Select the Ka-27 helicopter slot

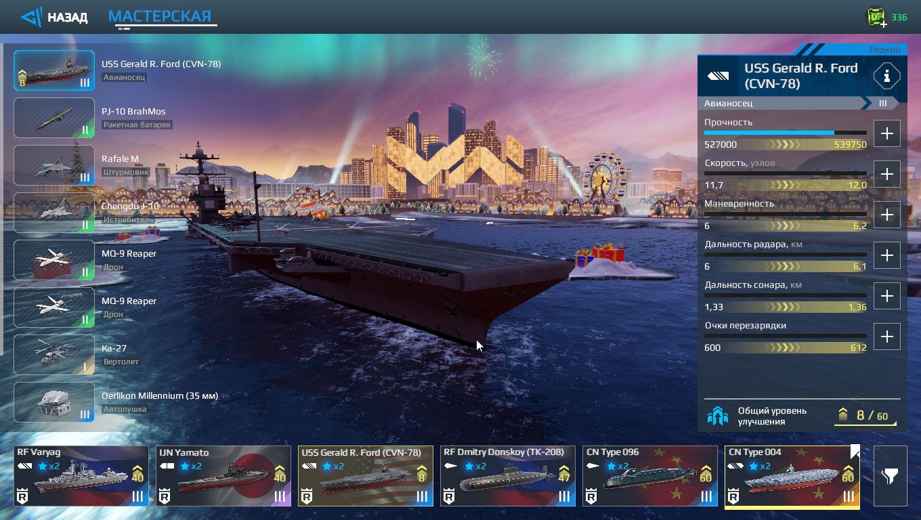pyautogui.click(x=54, y=355)
